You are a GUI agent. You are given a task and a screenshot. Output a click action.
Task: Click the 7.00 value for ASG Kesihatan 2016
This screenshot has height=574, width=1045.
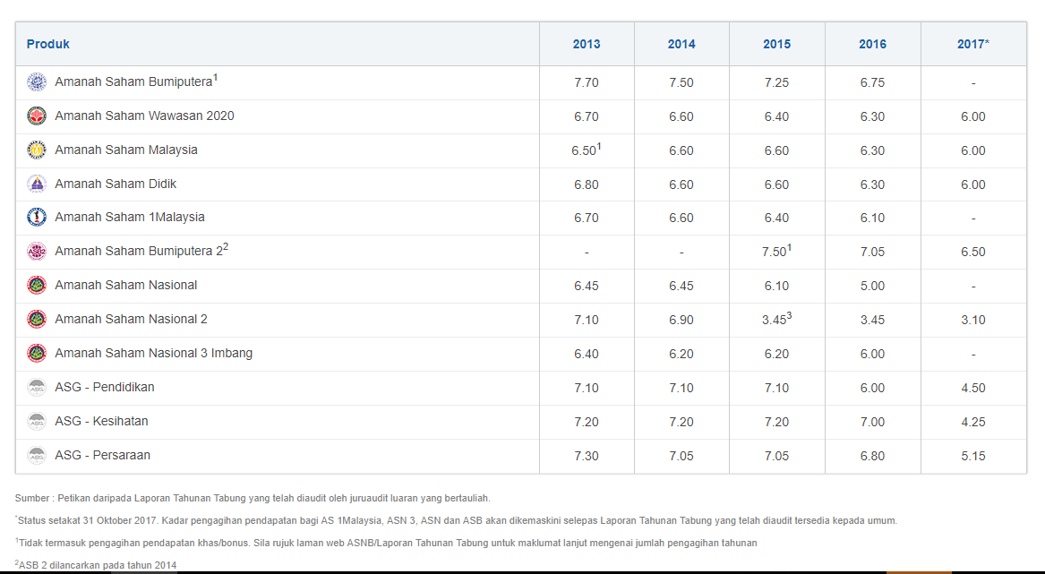coord(872,422)
